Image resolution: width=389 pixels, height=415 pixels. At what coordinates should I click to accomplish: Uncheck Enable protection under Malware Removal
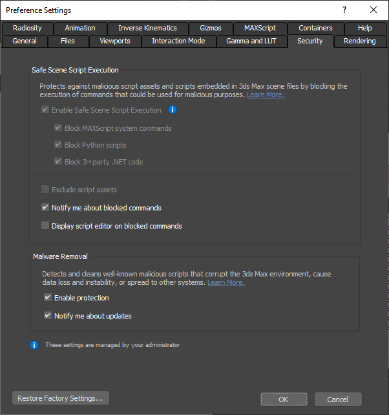point(48,298)
